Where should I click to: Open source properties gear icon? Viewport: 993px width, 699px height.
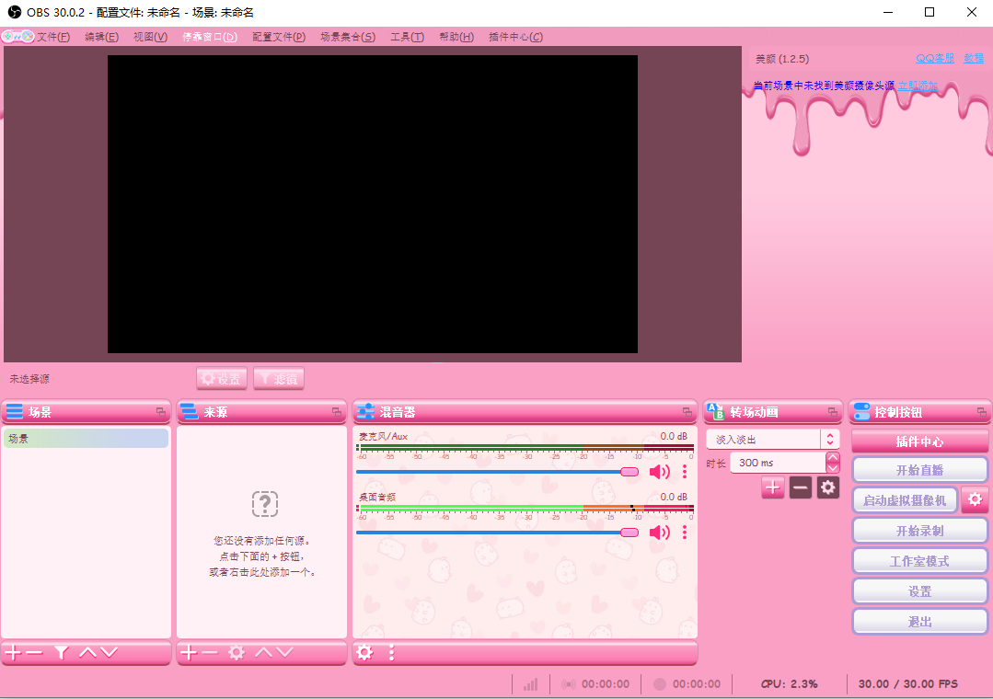click(x=237, y=652)
